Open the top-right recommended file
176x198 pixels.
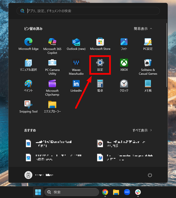click(x=121, y=144)
